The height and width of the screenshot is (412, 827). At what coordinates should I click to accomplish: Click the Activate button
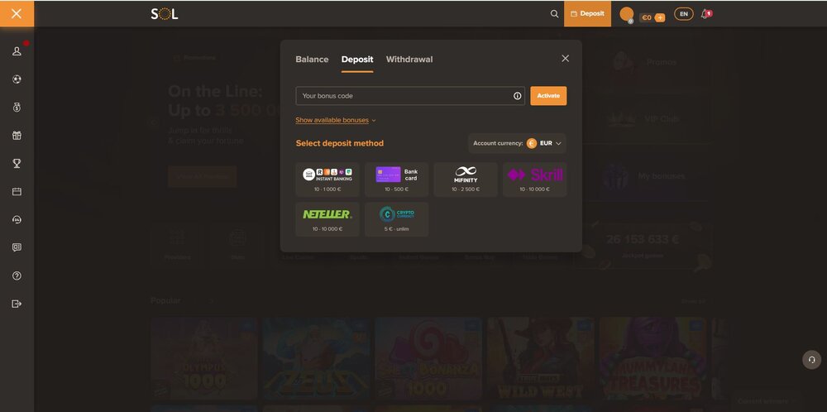(548, 96)
